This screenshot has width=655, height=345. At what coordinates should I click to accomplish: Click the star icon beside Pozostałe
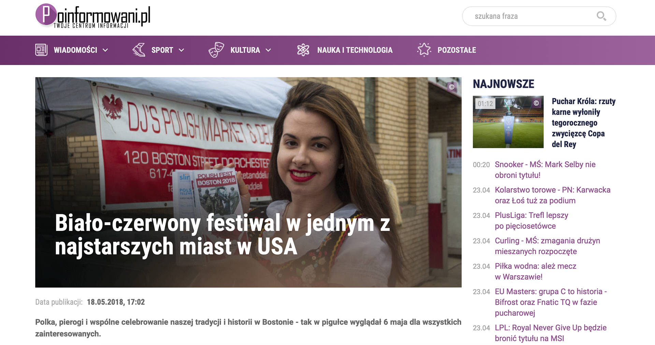coord(424,50)
